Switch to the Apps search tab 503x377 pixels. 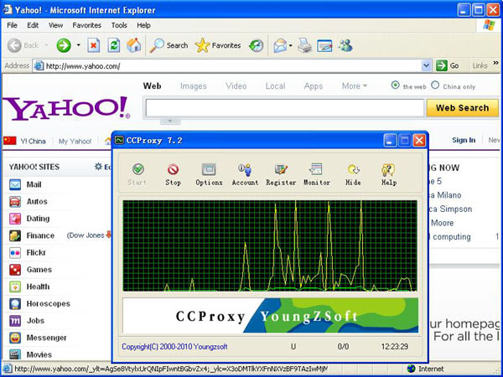point(314,86)
